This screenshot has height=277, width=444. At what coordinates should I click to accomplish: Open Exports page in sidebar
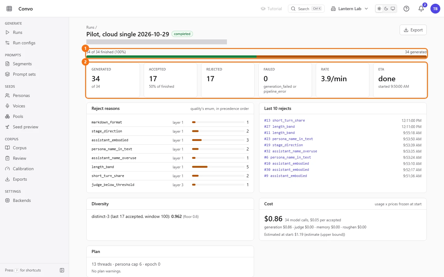pyautogui.click(x=34, y=179)
